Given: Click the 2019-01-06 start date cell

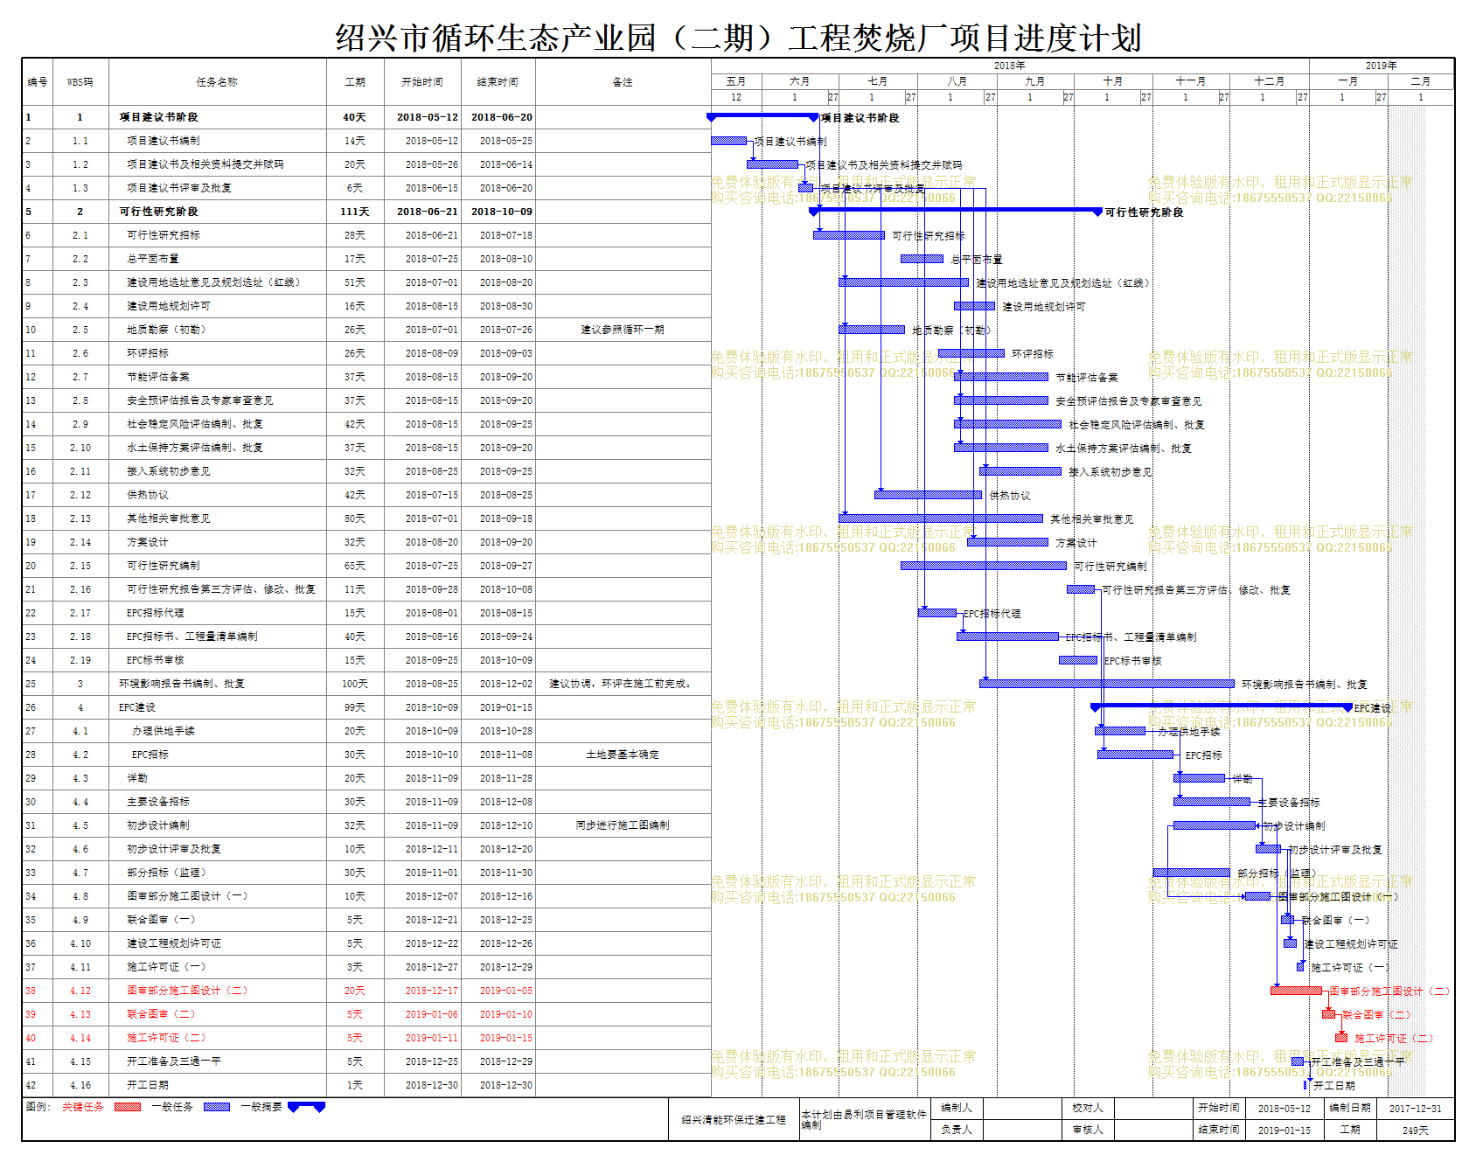Looking at the screenshot, I should point(432,1014).
